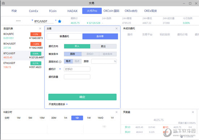Click the 24H volume value 37288

(x=166, y=23)
